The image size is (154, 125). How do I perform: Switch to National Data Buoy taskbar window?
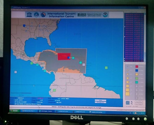coord(29,111)
